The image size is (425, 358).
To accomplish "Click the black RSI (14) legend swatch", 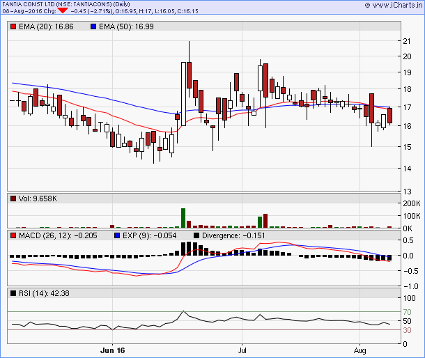I will (x=13, y=293).
